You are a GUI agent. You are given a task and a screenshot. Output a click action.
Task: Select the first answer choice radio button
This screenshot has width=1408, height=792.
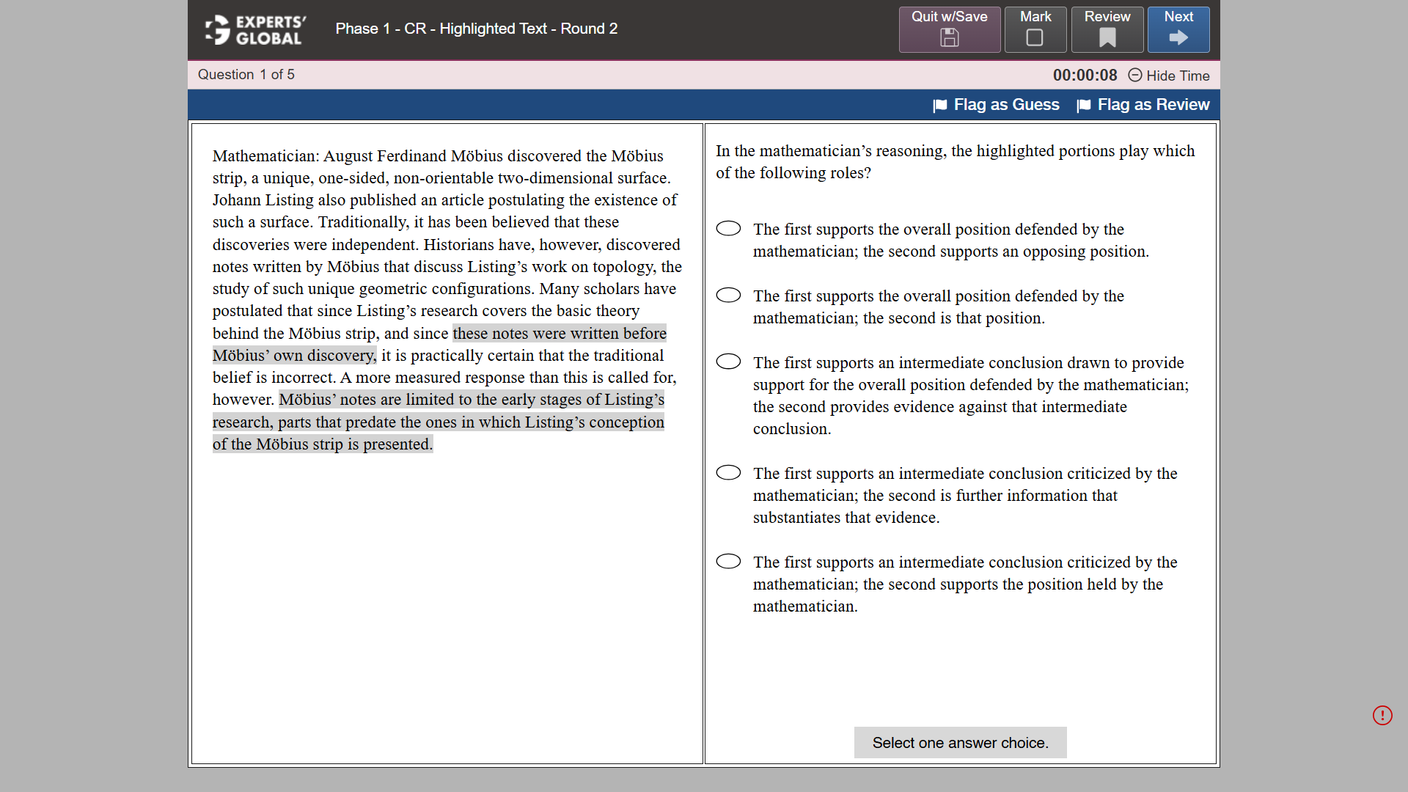(728, 228)
